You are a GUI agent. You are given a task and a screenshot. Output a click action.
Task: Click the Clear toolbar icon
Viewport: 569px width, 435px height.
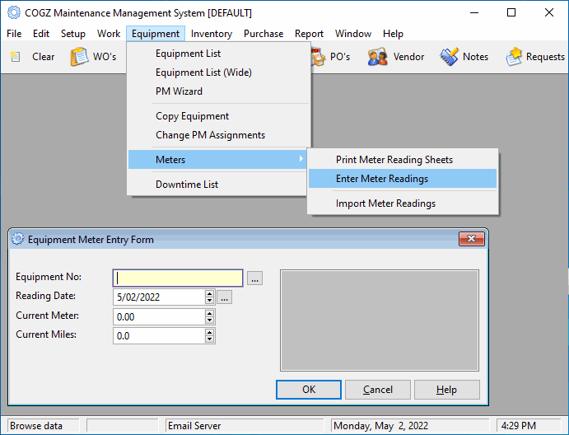16,57
